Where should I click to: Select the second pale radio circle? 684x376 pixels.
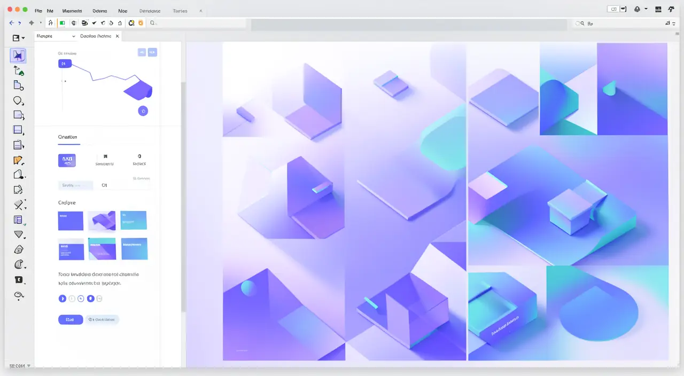[x=72, y=299]
